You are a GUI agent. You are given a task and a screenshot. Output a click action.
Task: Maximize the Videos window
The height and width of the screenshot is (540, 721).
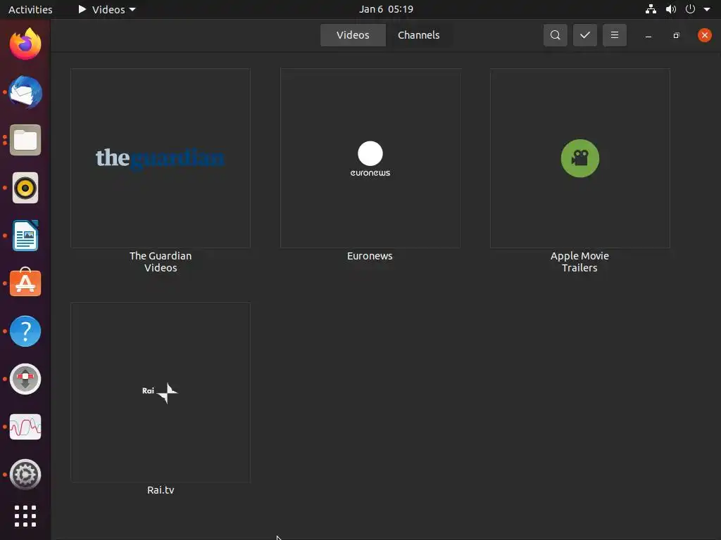tap(676, 35)
